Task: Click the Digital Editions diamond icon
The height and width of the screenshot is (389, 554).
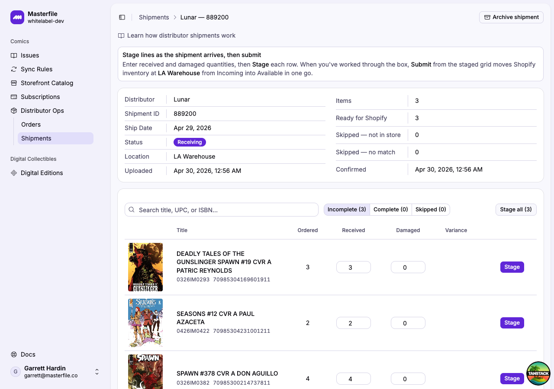Action: (14, 173)
